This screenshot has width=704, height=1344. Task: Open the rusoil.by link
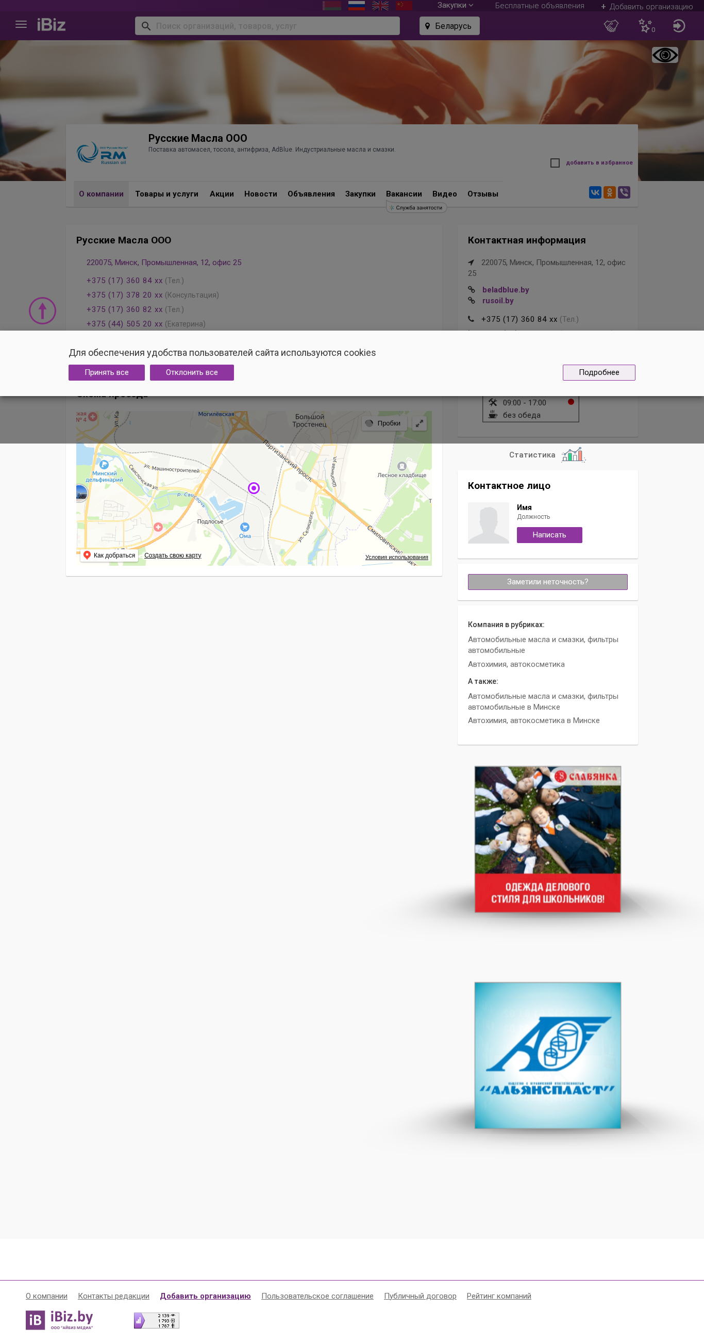tap(498, 301)
